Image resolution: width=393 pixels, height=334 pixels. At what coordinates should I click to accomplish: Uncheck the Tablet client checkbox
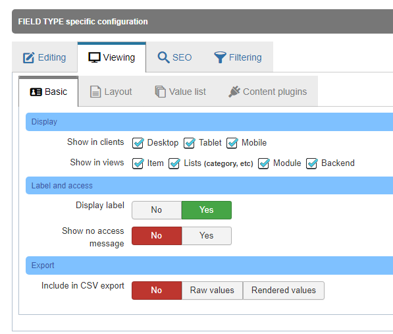coord(189,143)
